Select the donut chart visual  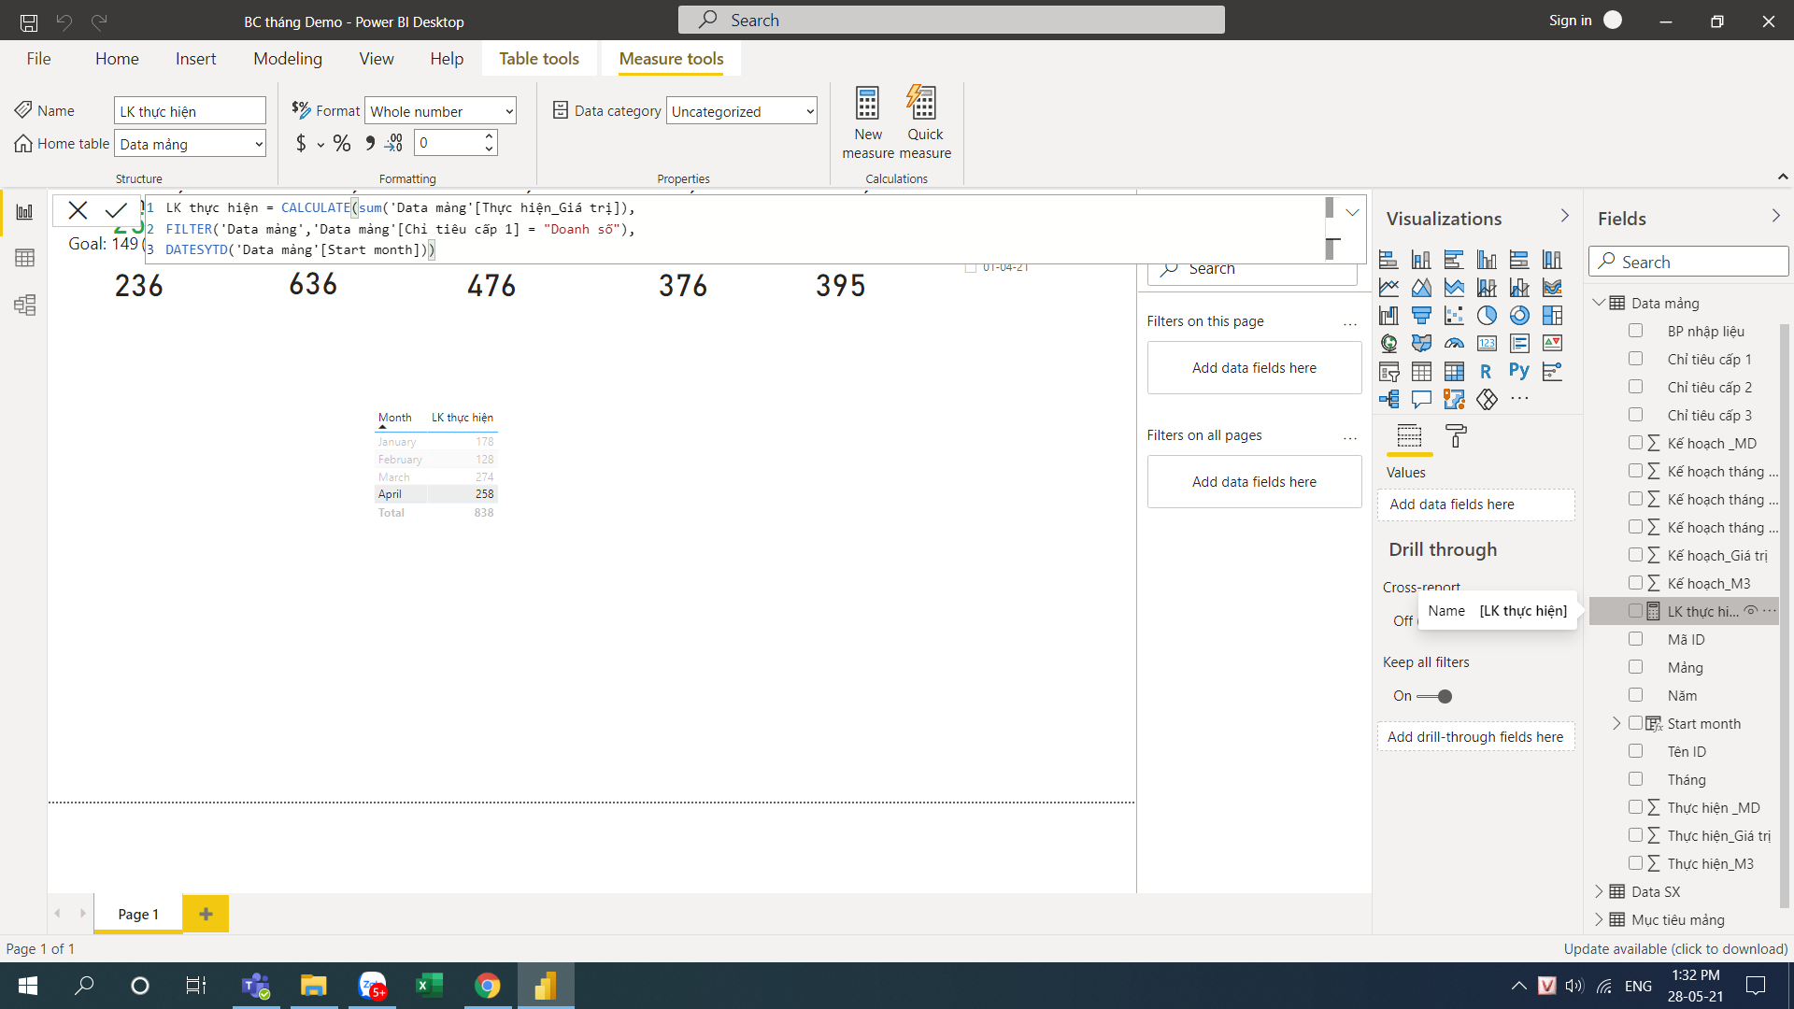click(1519, 316)
